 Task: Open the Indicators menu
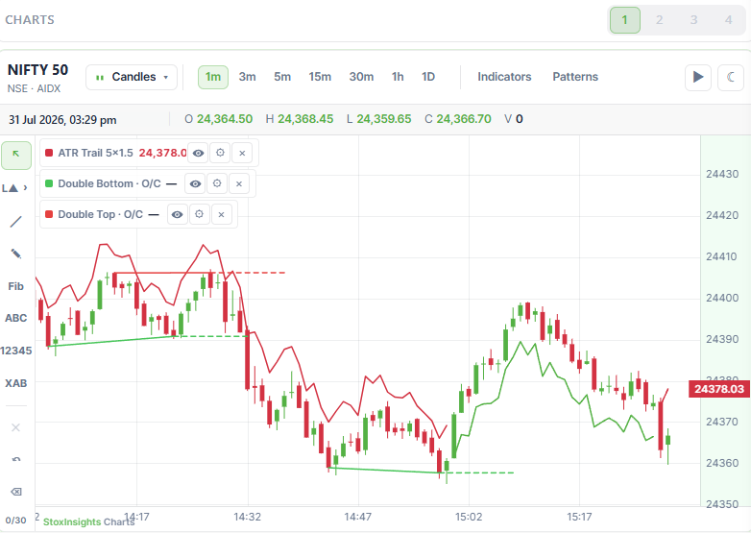(x=504, y=77)
